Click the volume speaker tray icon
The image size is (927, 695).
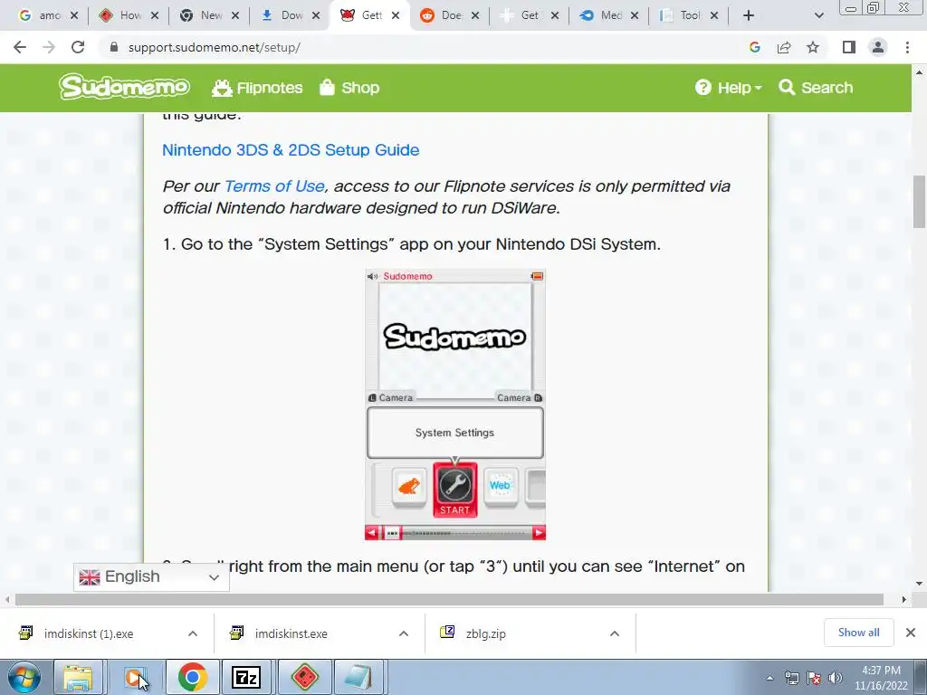836,678
